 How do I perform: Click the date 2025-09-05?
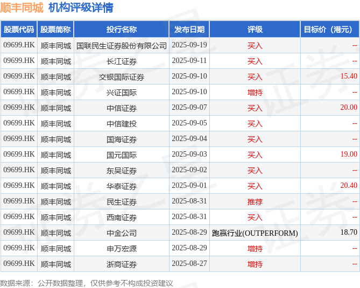[189, 123]
